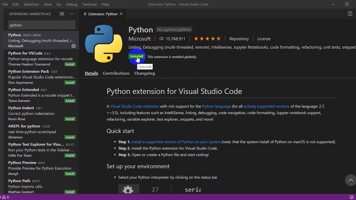356x200 pixels.
Task: Close the Extension: Python tab
Action: 121,14
